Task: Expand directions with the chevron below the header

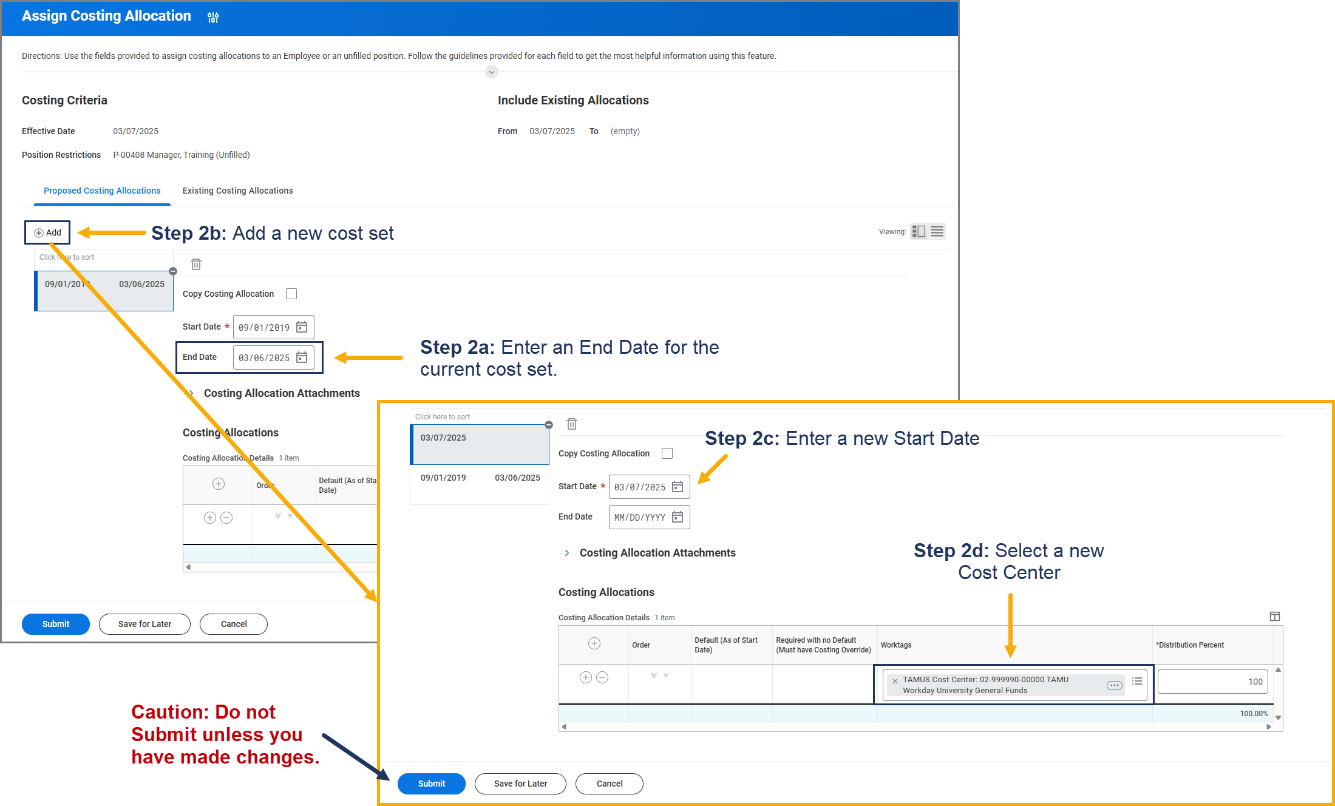Action: 492,72
